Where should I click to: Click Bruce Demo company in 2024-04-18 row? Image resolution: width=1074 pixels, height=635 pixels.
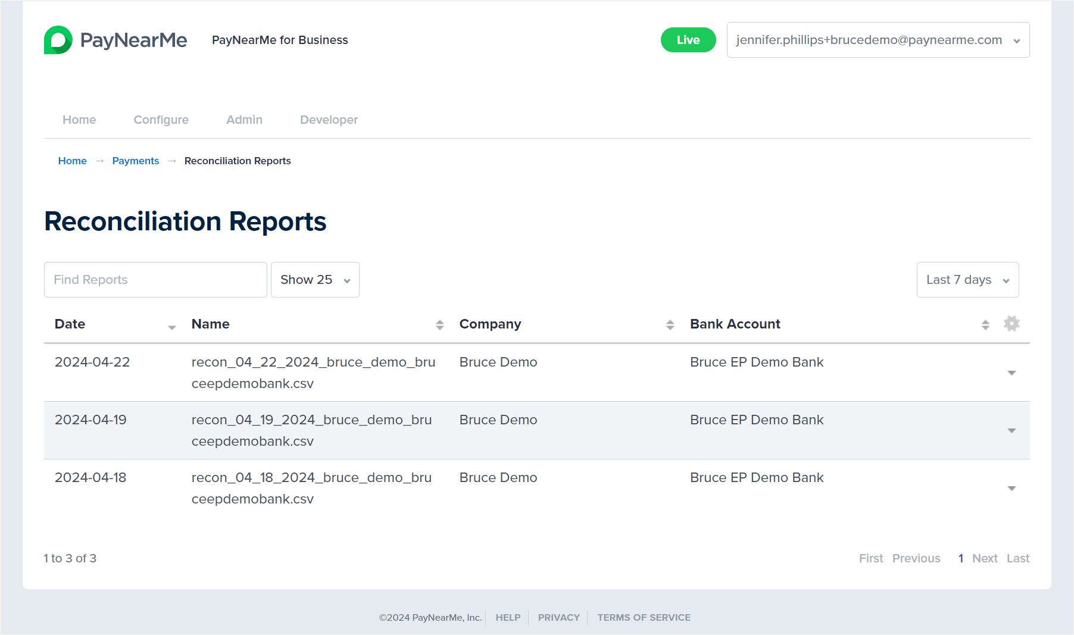tap(498, 477)
